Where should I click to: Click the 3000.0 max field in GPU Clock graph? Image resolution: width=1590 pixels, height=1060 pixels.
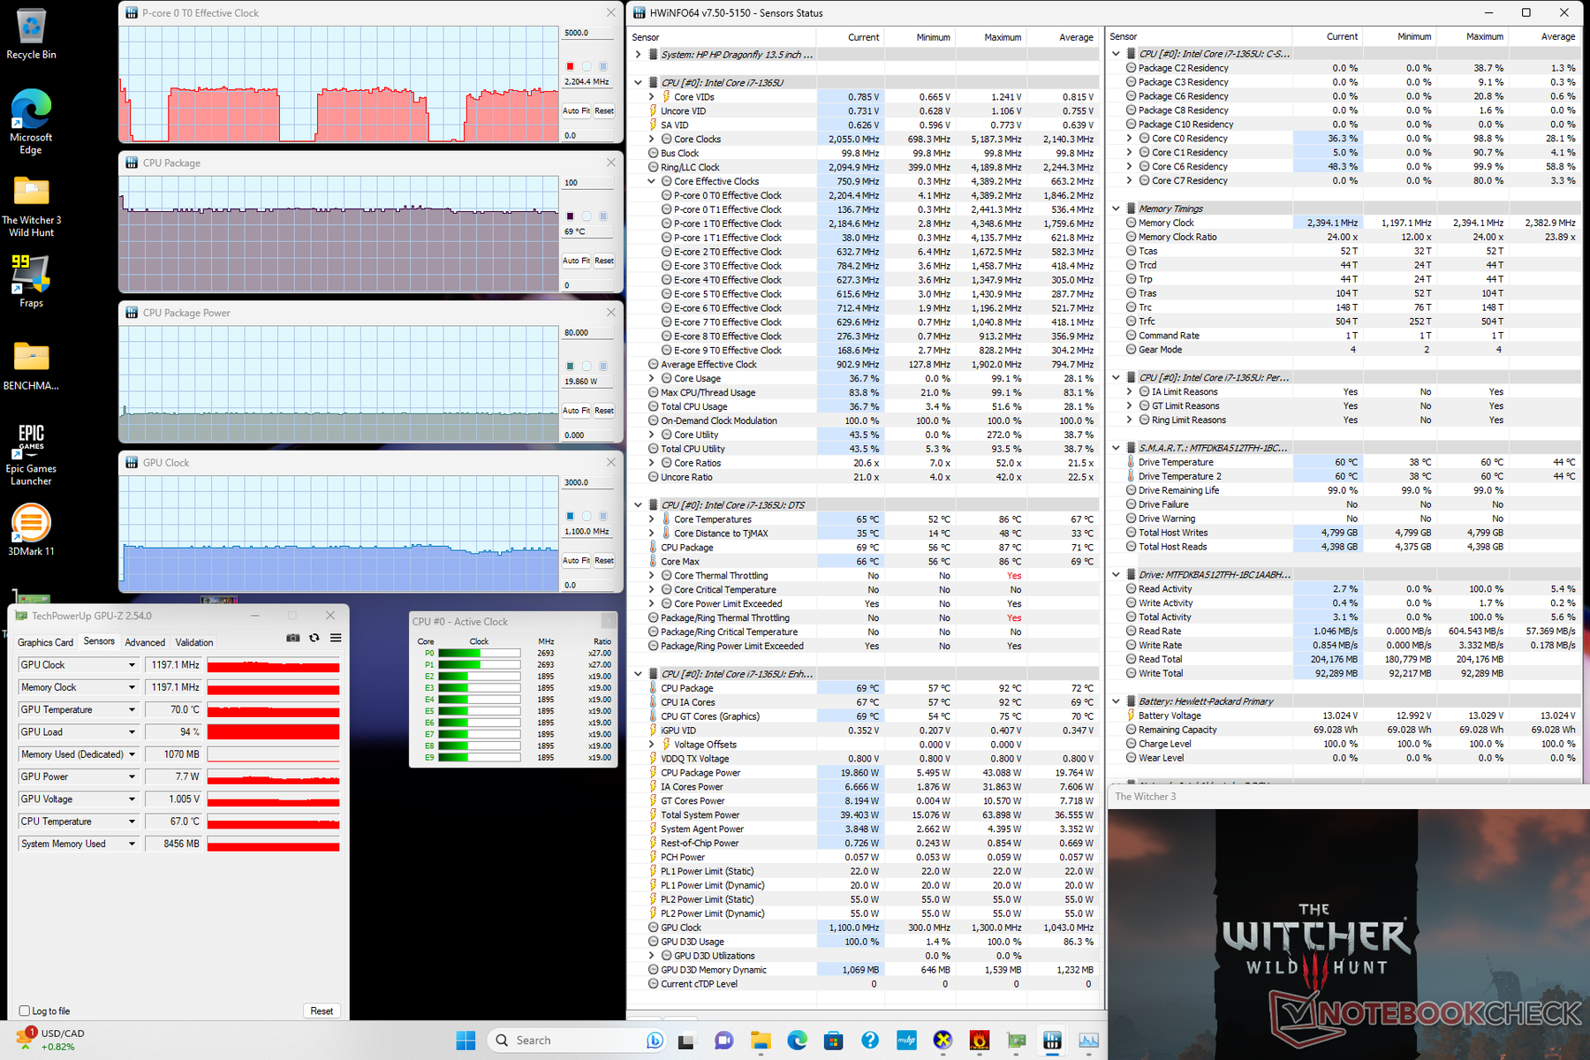pos(587,482)
